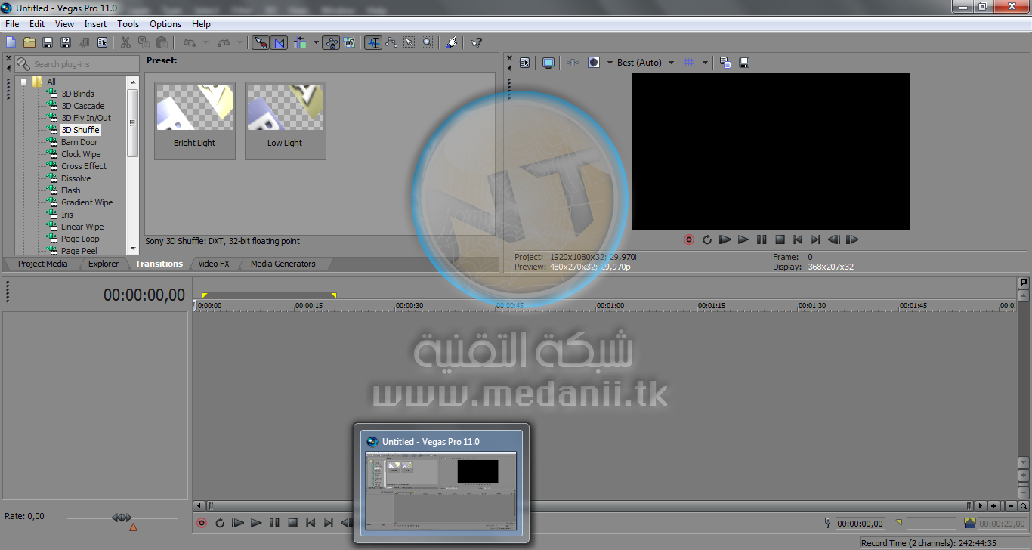Screen dimensions: 1032x550
Task: Click the What's This Help icon
Action: coord(476,42)
